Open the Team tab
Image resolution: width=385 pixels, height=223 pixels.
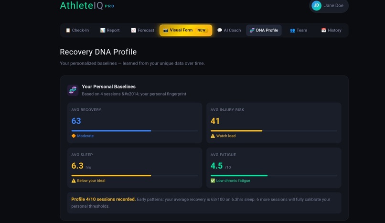[x=299, y=30]
